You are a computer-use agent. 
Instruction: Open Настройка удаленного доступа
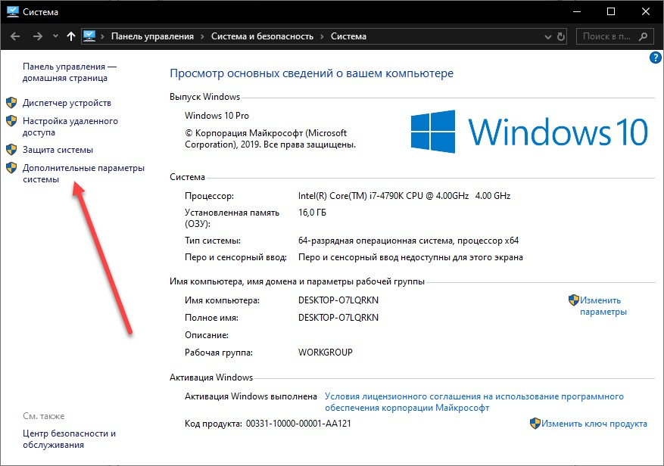[x=70, y=126]
